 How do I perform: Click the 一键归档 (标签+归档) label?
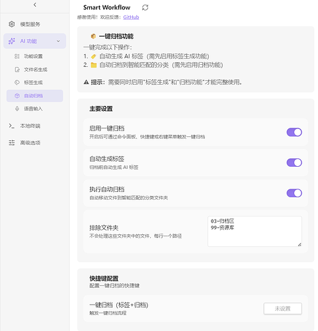tap(119, 305)
